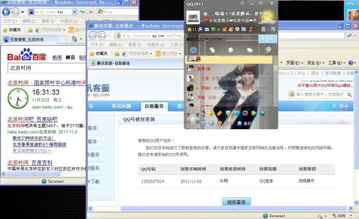Screen dimensions: 359x219
Task: Open recent pages dropdown in Baidu IE window
Action: click(23, 12)
